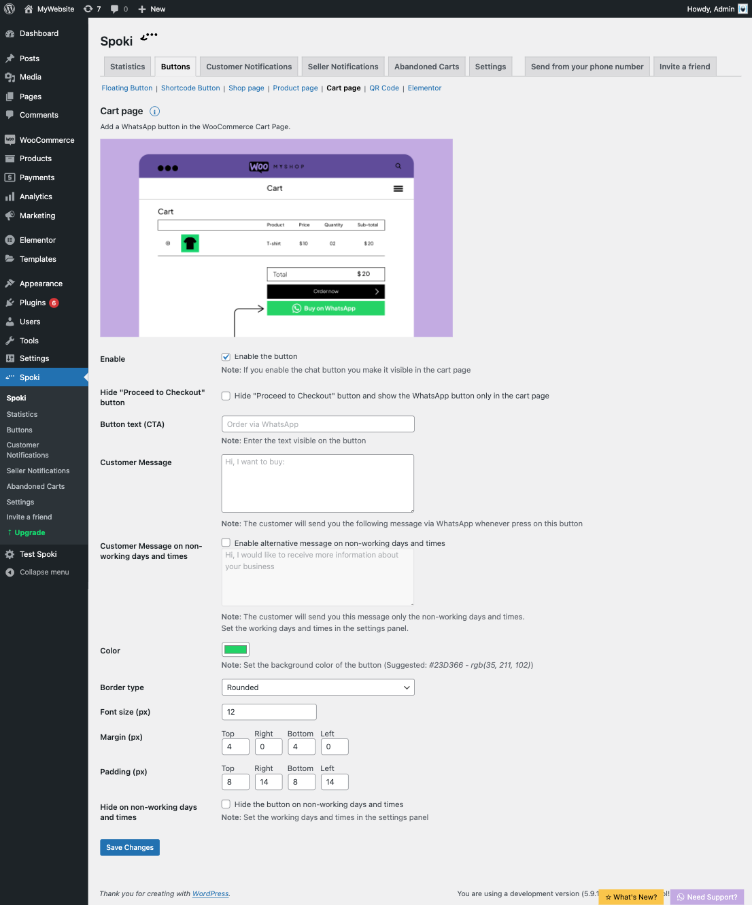This screenshot has height=905, width=752.
Task: Check Hide Proceed to Checkout button option
Action: (x=226, y=396)
